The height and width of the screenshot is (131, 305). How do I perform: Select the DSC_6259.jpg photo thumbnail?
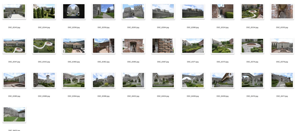point(103,11)
